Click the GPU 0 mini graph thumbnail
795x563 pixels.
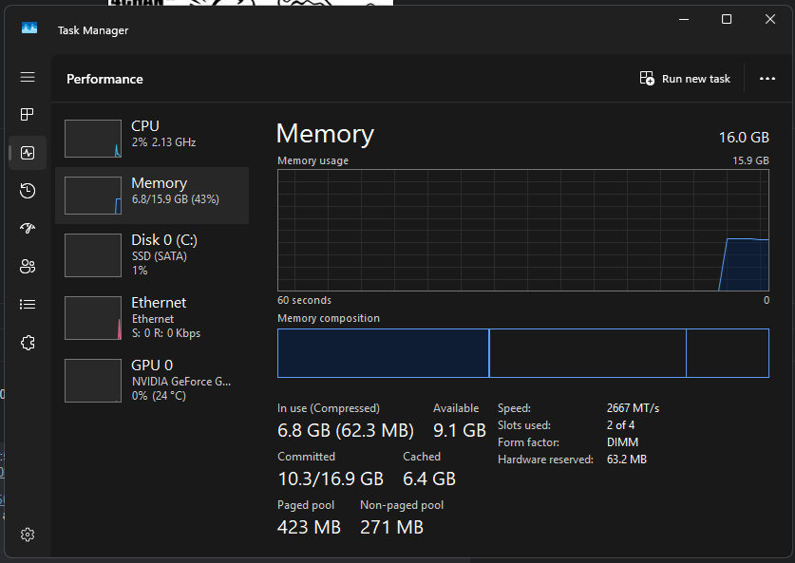click(x=93, y=381)
